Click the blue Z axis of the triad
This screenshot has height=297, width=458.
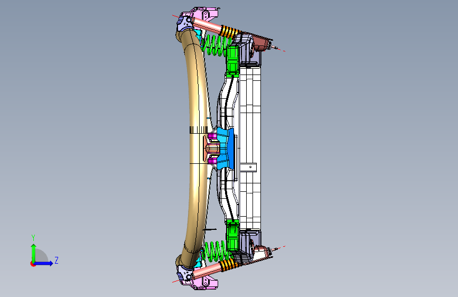point(44,263)
